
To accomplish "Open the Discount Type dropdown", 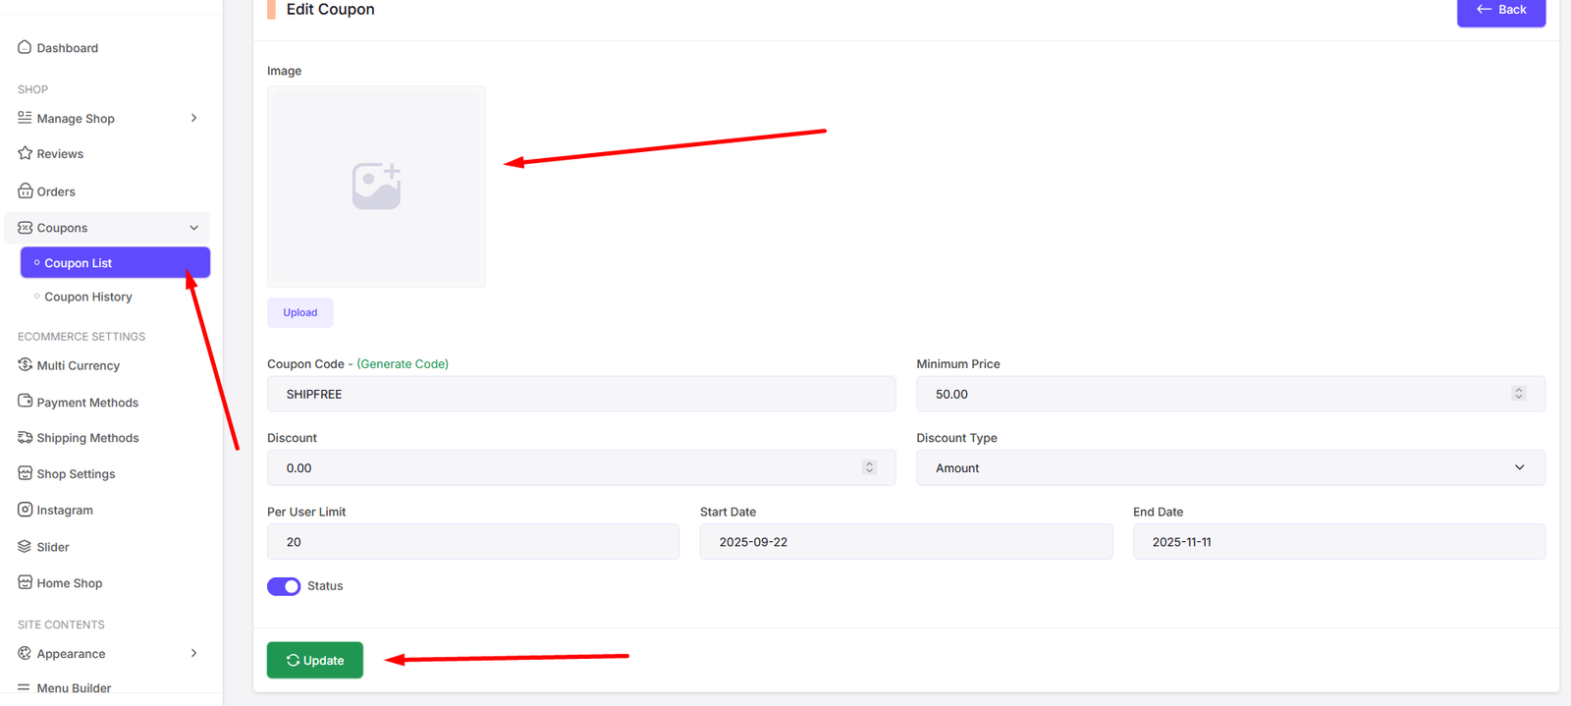I will click(x=1229, y=468).
